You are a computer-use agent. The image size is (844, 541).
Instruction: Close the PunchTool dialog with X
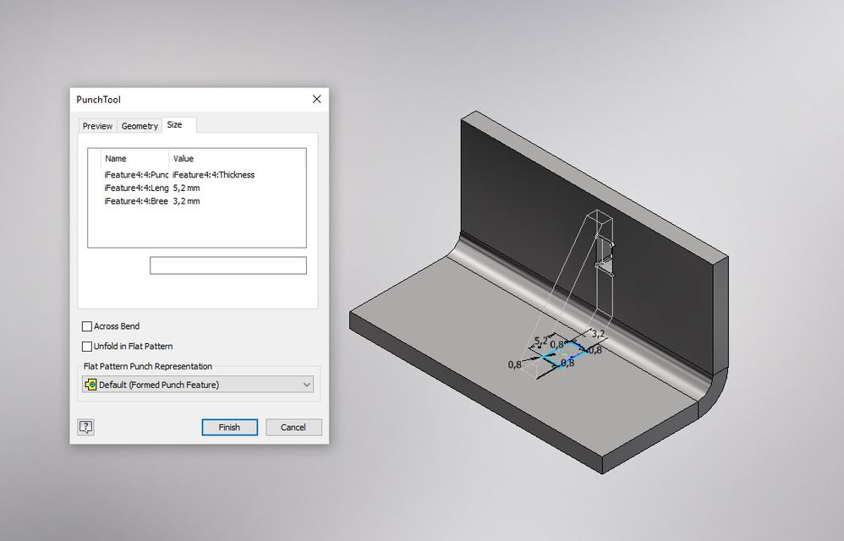coord(316,99)
